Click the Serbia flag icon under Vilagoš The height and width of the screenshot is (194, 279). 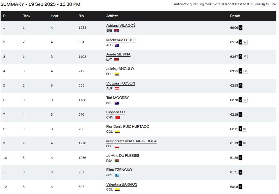click(x=117, y=30)
